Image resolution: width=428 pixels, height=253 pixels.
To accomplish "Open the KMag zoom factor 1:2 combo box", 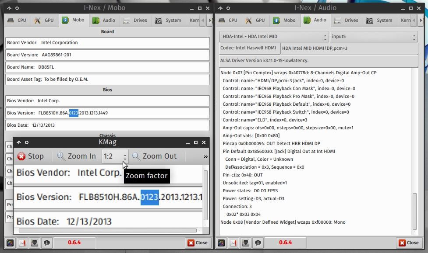I will point(115,156).
